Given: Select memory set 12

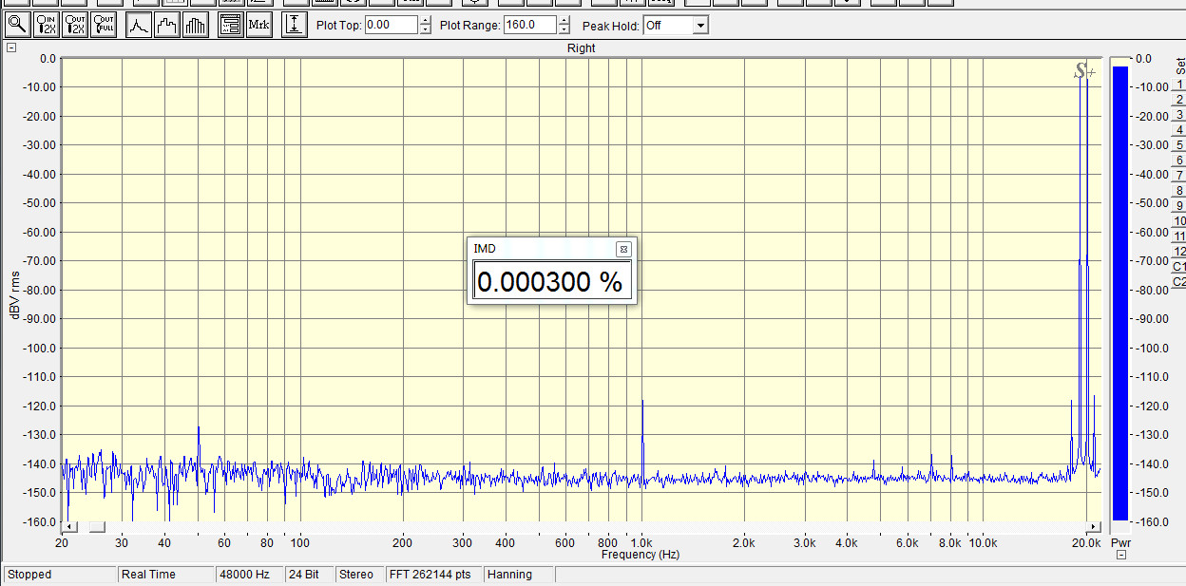Looking at the screenshot, I should (1179, 253).
